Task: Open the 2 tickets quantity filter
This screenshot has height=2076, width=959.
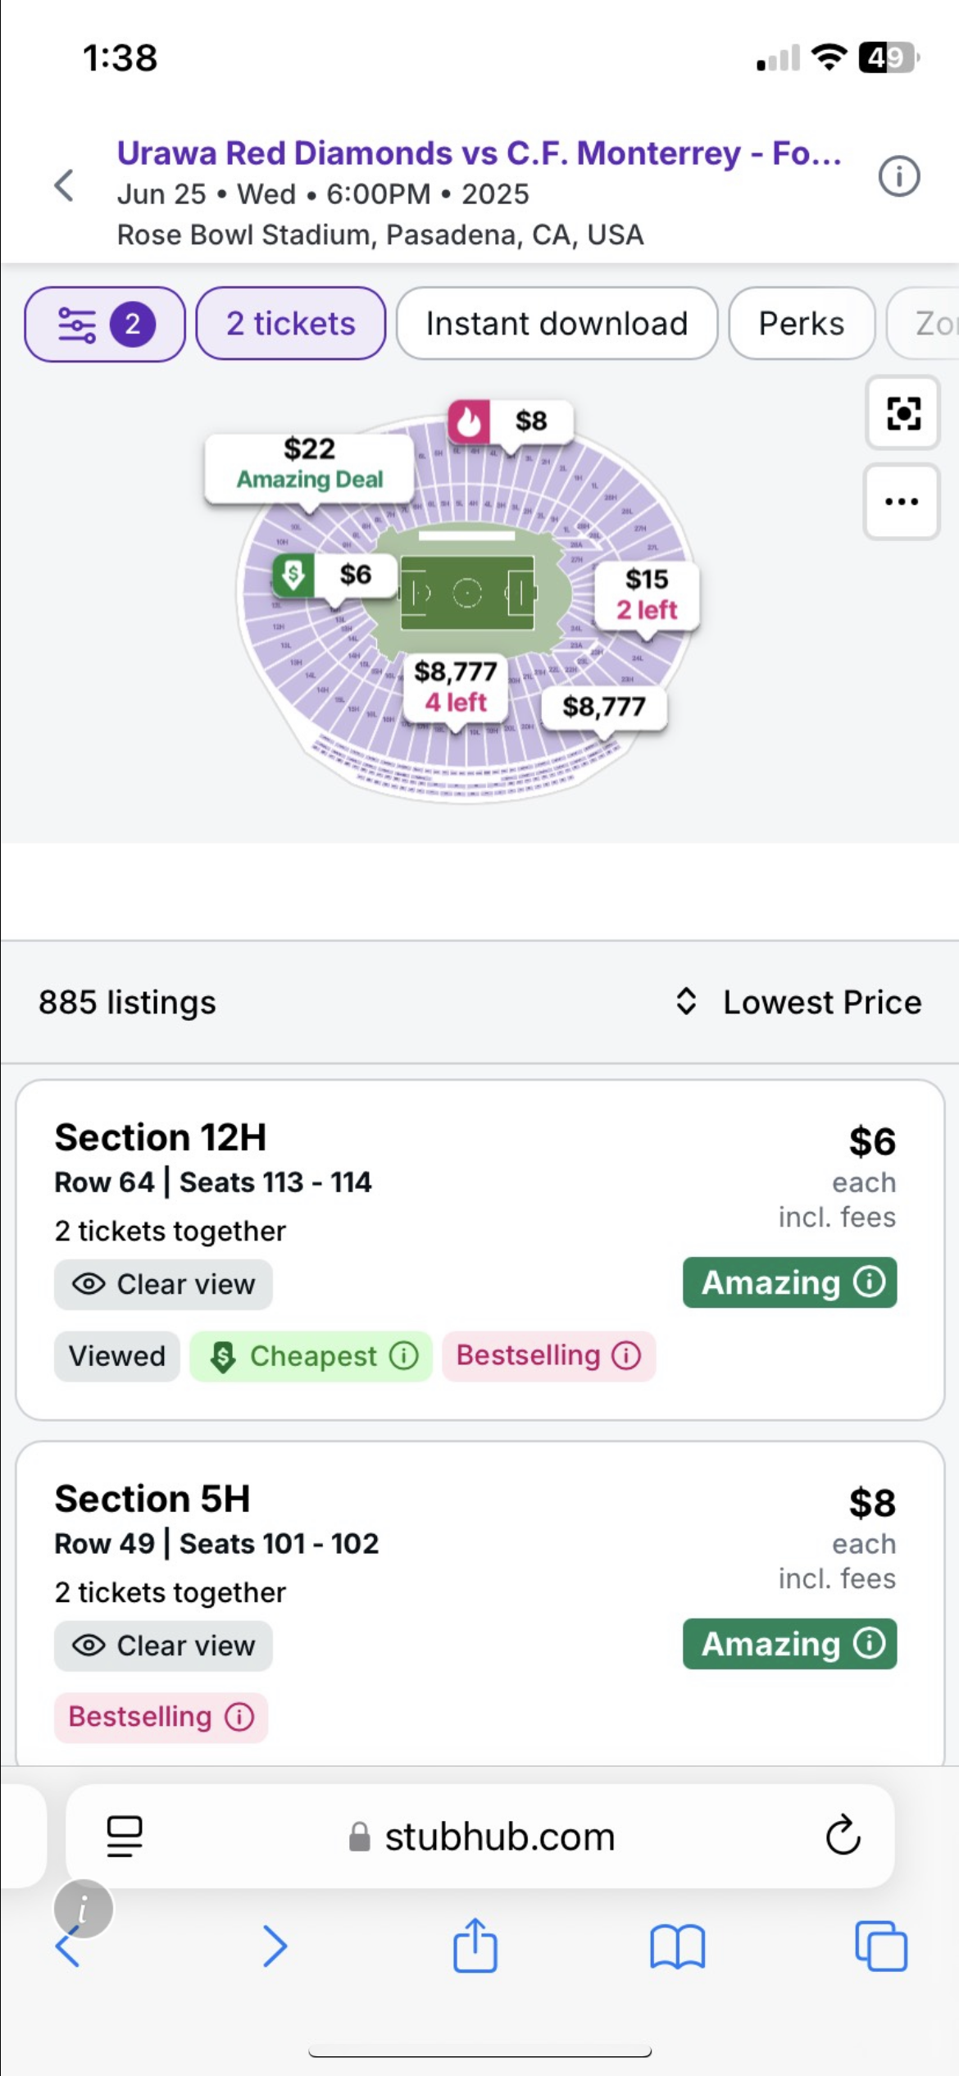Action: 291,324
